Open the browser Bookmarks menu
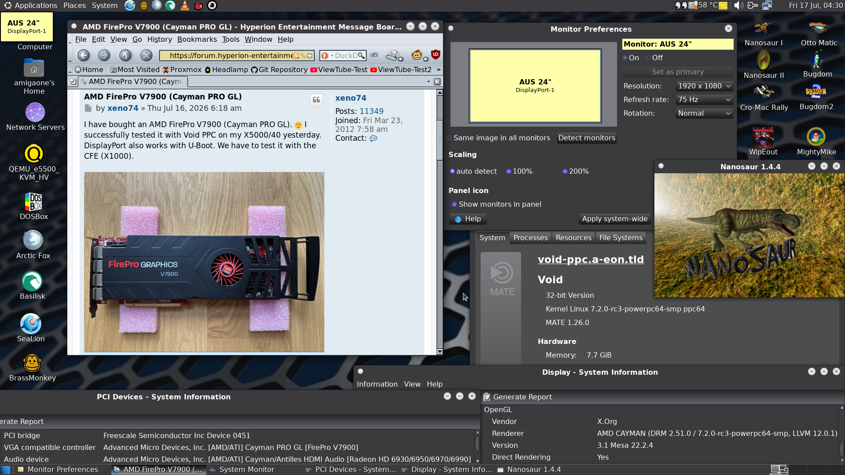 point(197,39)
